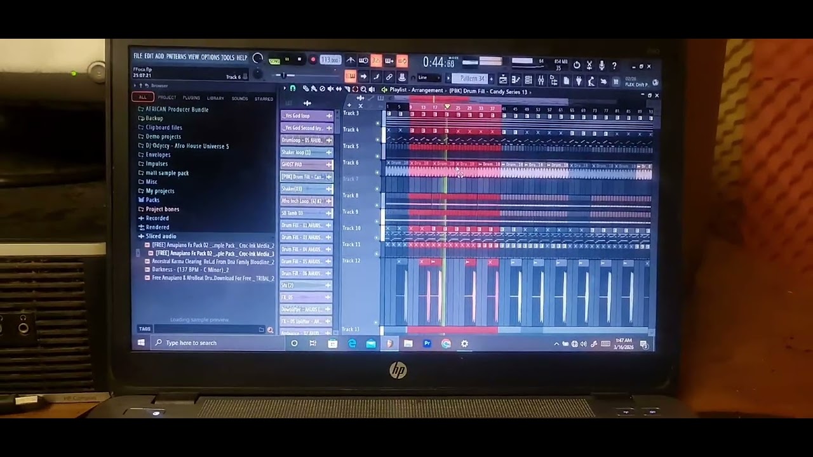This screenshot has height=457, width=813.
Task: Click the Windows Start button
Action: coord(140,343)
